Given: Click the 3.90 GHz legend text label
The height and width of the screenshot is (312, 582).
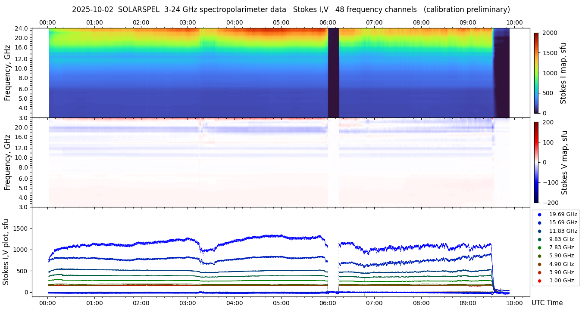Looking at the screenshot, I should click(561, 272).
